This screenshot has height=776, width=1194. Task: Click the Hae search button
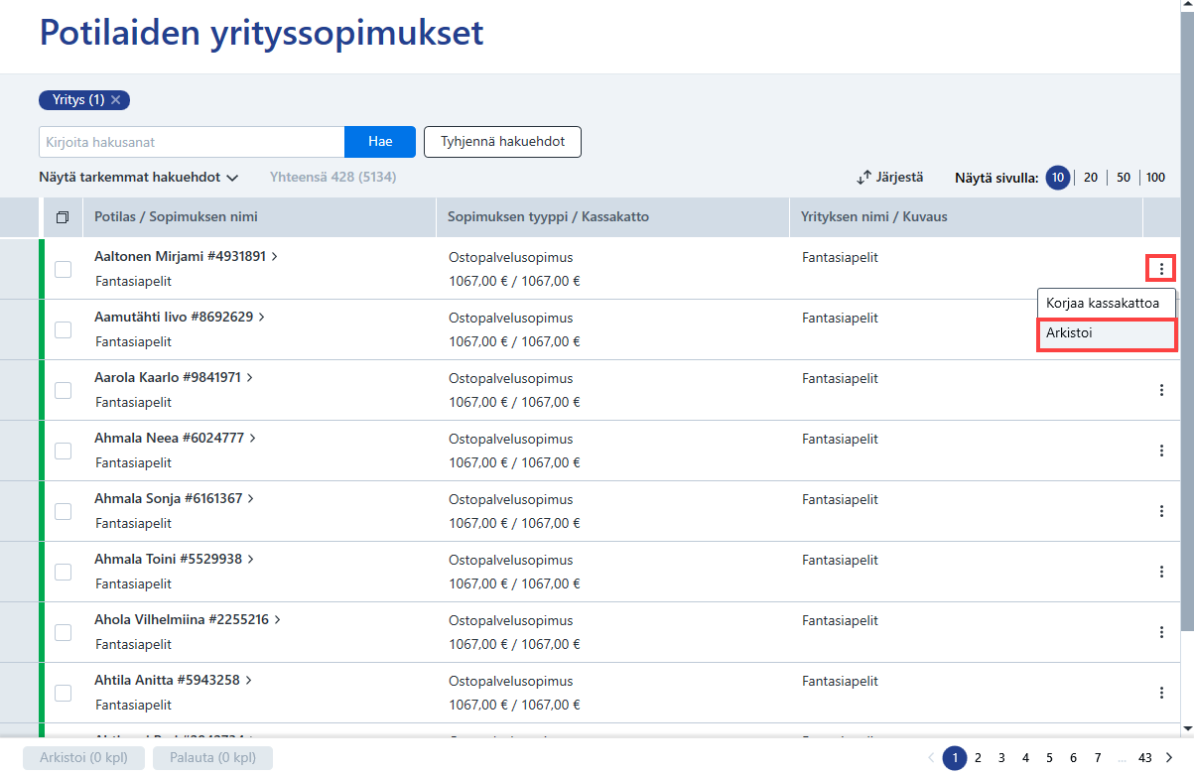[380, 142]
